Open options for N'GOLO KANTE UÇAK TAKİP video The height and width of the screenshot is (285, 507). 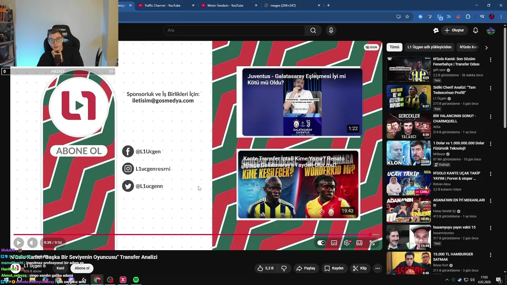pyautogui.click(x=490, y=174)
